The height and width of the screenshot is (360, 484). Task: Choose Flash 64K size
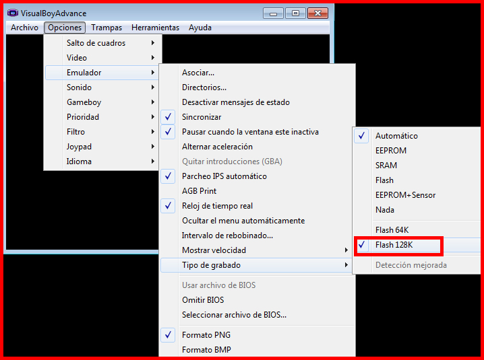click(417, 230)
